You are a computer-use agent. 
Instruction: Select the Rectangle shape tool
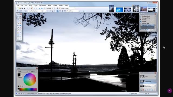[x=18, y=37]
